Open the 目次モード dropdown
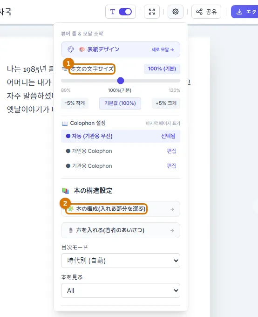The image size is (258, 317). click(121, 261)
